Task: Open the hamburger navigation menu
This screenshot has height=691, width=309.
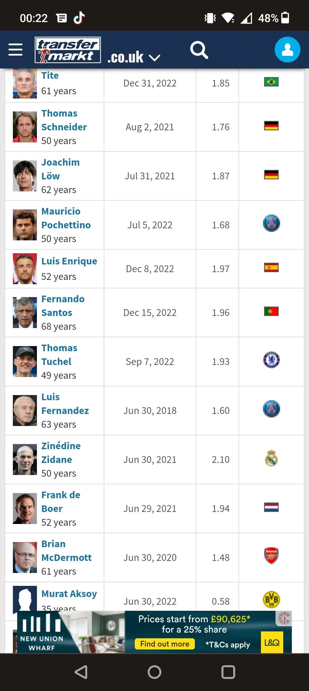Action: 15,50
